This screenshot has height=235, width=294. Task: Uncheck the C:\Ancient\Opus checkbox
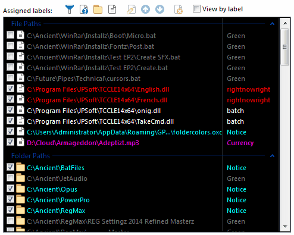pyautogui.click(x=10, y=189)
